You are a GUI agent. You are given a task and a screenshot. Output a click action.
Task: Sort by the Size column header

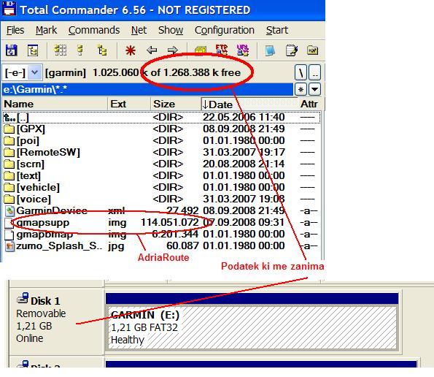tap(176, 104)
